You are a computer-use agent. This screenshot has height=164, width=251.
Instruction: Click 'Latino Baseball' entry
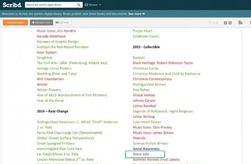click(145, 106)
